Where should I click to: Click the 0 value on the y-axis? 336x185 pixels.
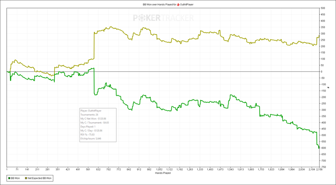(321, 71)
